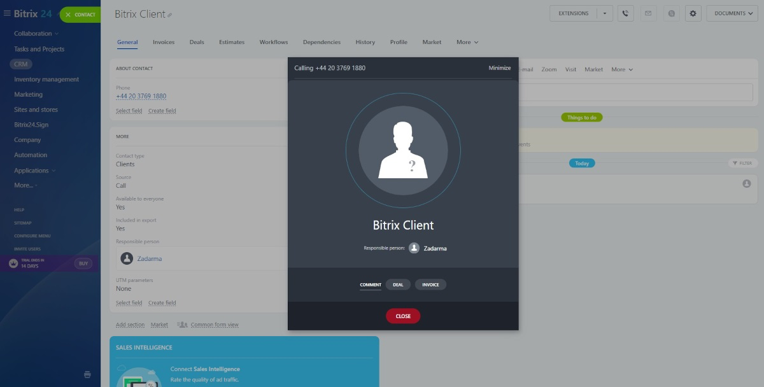Click the pencil edit icon next to Bitrix Client
The image size is (764, 387).
(x=169, y=15)
